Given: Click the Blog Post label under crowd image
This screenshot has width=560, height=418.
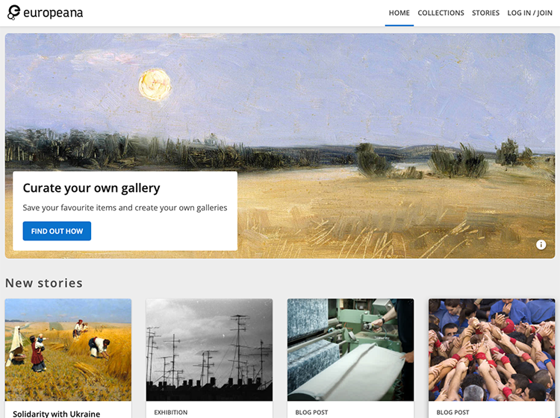Looking at the screenshot, I should 452,412.
